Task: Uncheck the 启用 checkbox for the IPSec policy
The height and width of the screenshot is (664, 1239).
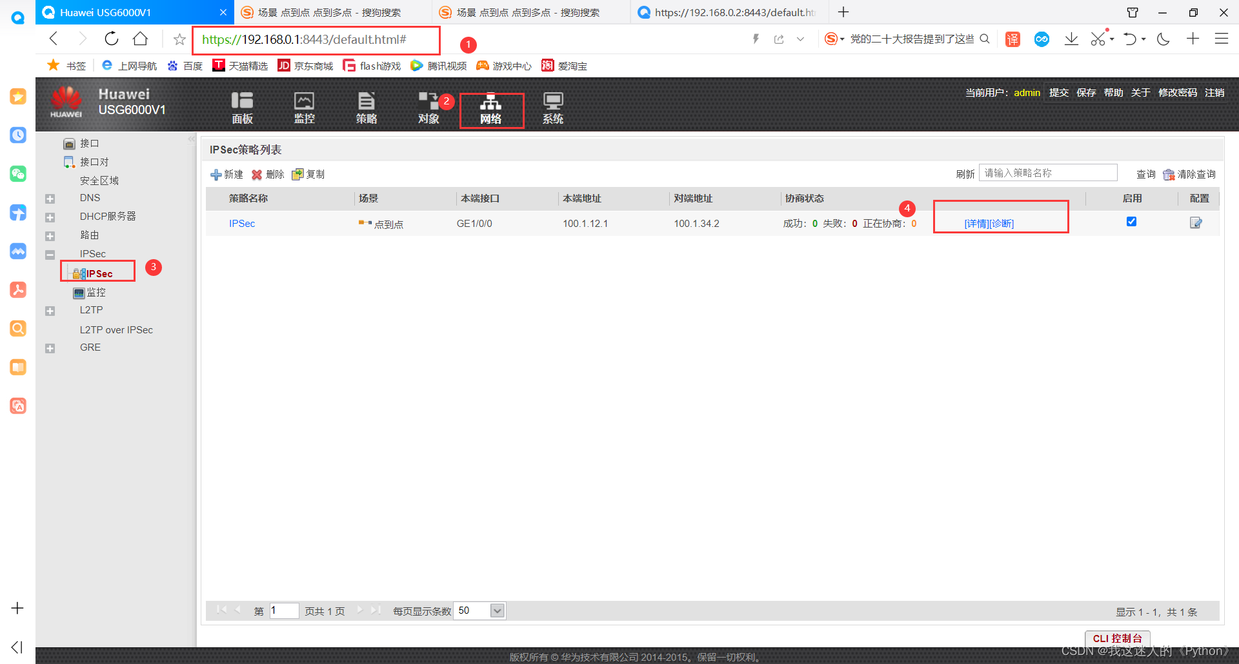Action: point(1131,221)
